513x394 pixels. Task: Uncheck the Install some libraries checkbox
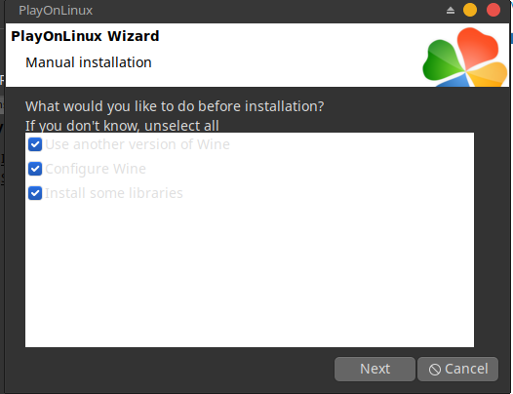35,193
